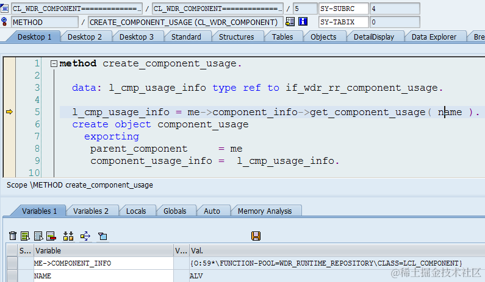485x282 pixels.
Task: Click the CREATE_COMPONENT_USAGE (CL_WDR_COMPONENT) field
Action: tap(185, 22)
